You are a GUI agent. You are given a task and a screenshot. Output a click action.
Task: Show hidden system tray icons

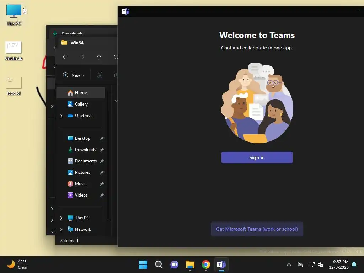tap(289, 264)
